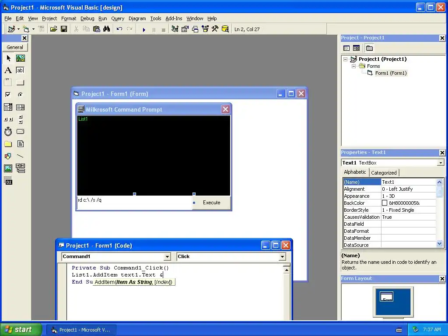
Task: Select the CheckBox tool in toolbox
Action: click(x=8, y=94)
